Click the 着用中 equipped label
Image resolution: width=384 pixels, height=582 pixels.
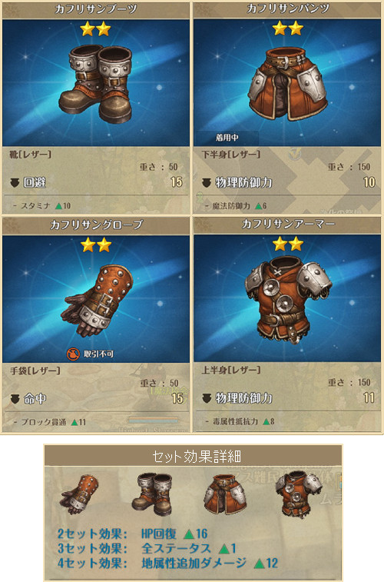[x=227, y=138]
